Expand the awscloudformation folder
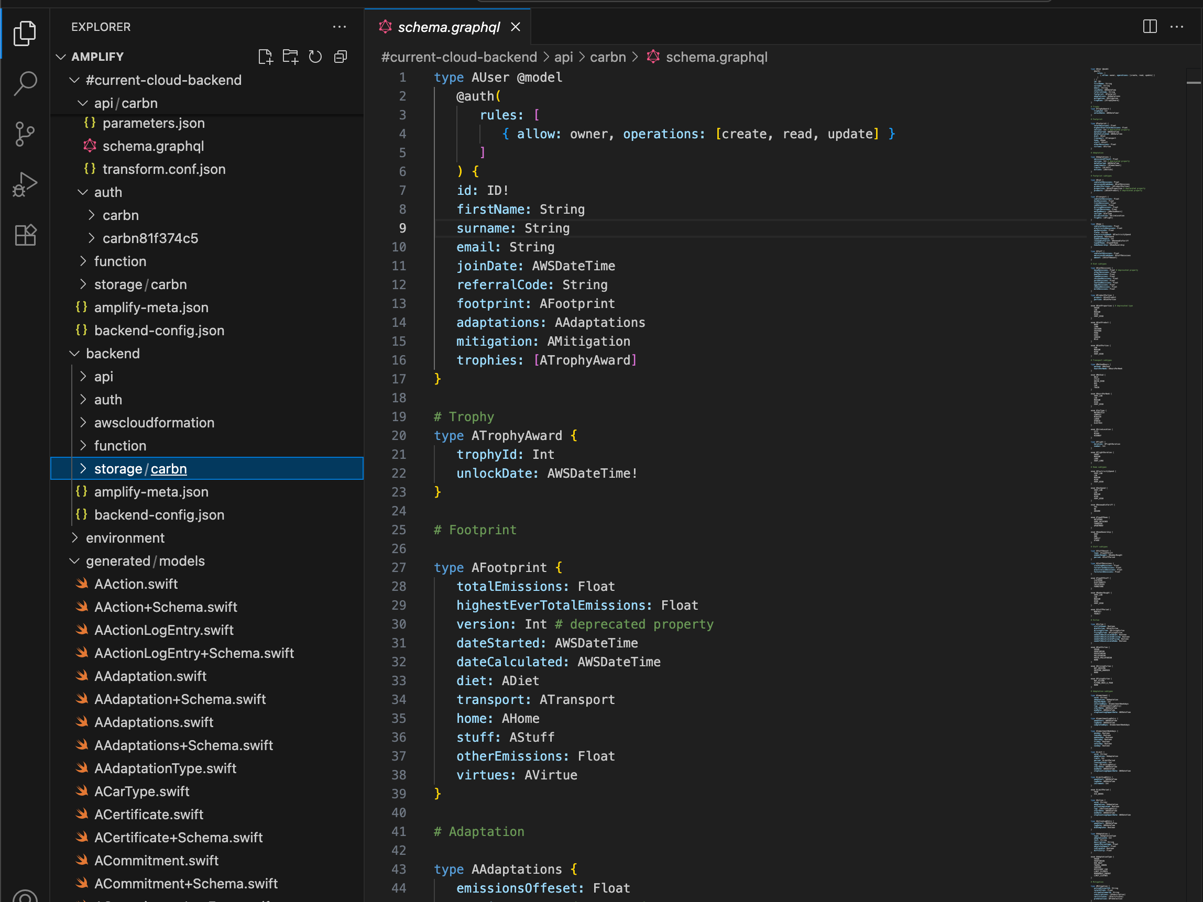 pyautogui.click(x=154, y=423)
